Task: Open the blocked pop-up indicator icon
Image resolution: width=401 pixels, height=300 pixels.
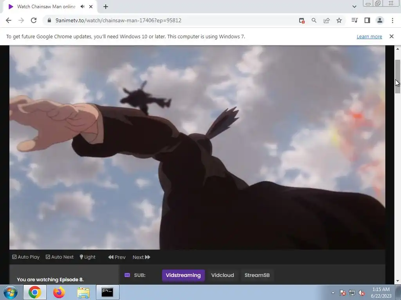Action: (302, 21)
